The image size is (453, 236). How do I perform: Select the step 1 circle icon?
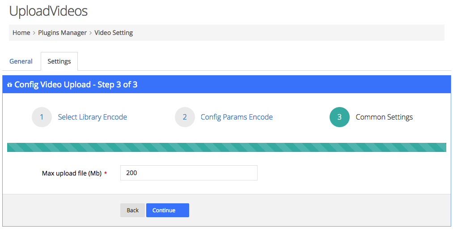coord(42,117)
